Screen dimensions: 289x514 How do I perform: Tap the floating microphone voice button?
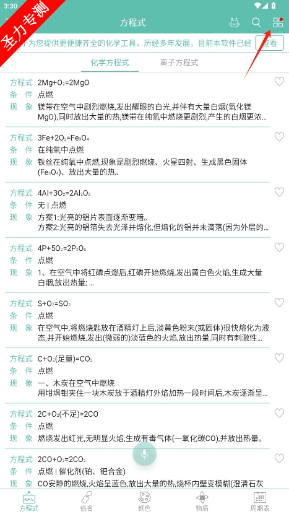145,454
